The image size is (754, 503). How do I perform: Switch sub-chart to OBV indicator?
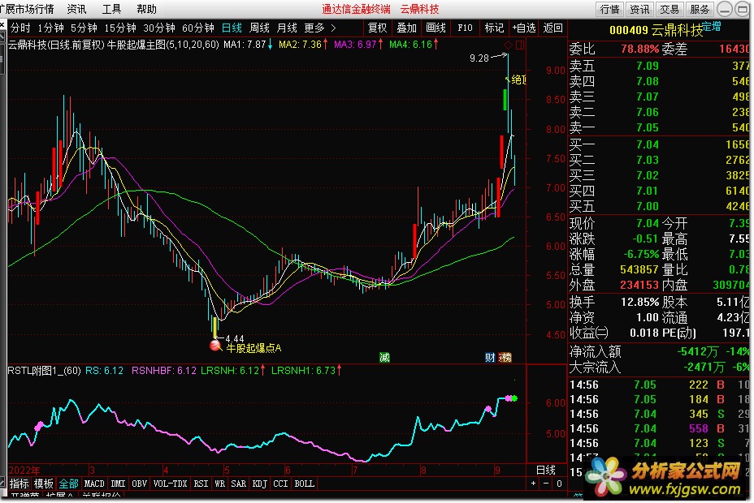[x=139, y=484]
